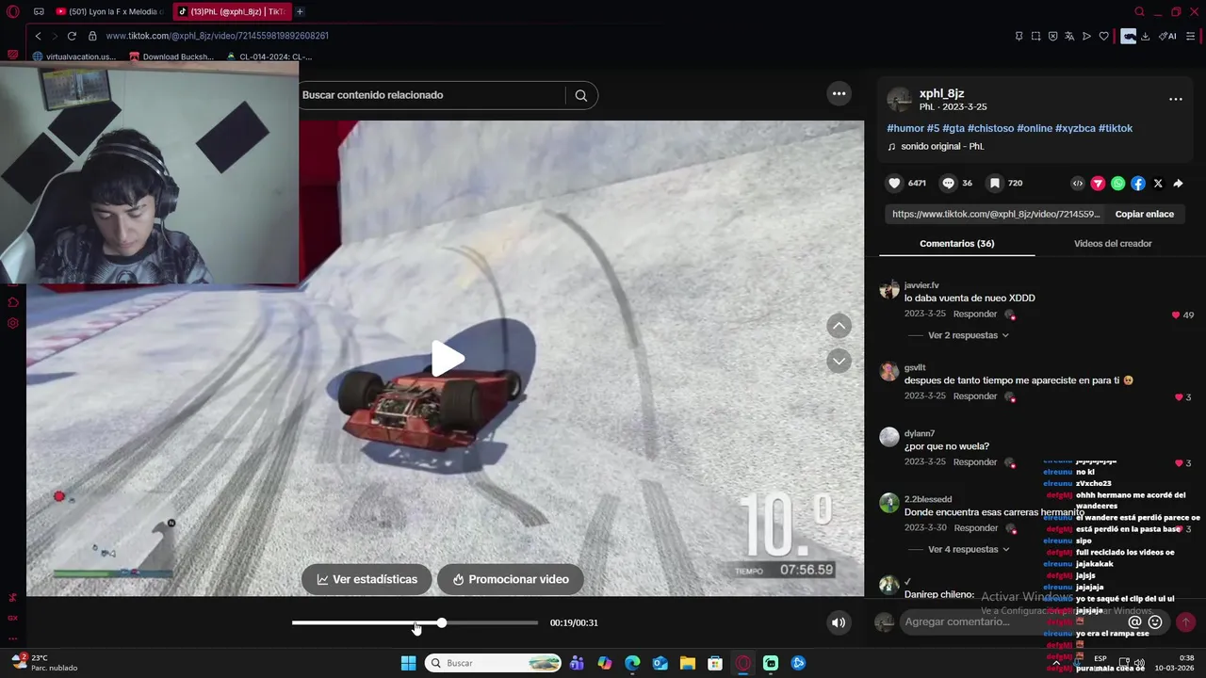Switch to the Lyon la F YouTube tab

(x=108, y=11)
